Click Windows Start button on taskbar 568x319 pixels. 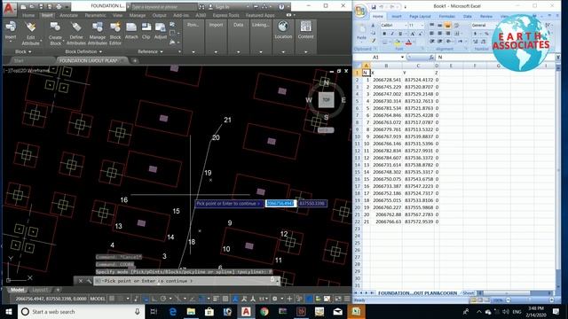(9, 311)
